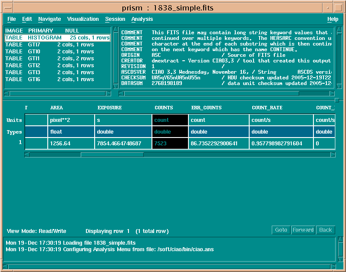Click the data table scroll-right arrow
The height and width of the screenshot is (272, 346).
point(333,155)
